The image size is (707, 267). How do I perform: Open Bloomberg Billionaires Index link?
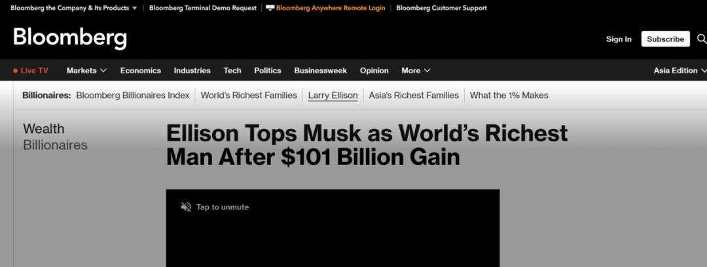coord(133,95)
